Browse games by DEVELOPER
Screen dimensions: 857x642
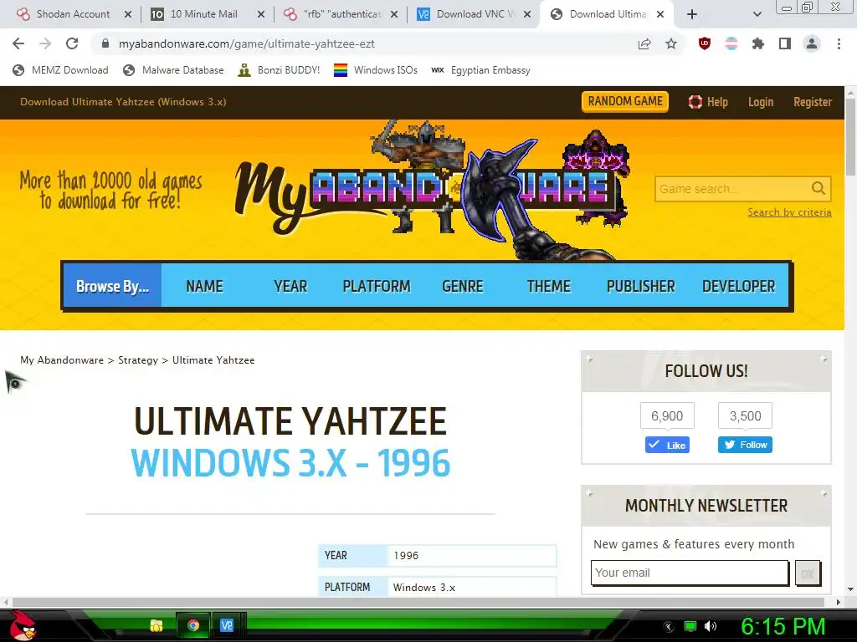click(x=738, y=286)
